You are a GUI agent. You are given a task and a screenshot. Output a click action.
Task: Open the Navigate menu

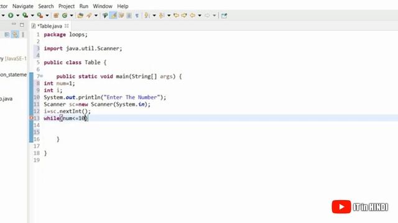pos(23,6)
